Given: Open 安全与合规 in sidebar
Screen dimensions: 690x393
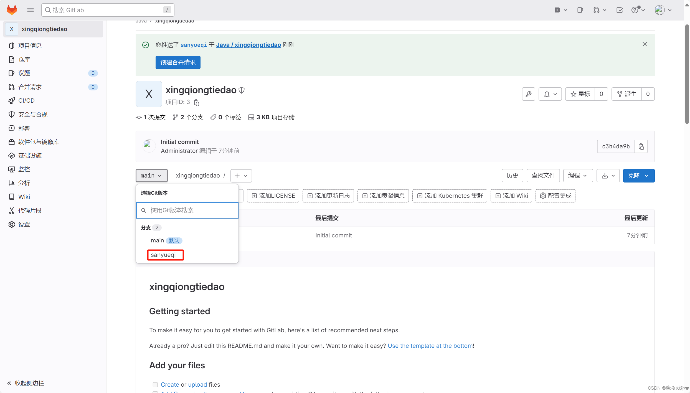Looking at the screenshot, I should [53, 114].
